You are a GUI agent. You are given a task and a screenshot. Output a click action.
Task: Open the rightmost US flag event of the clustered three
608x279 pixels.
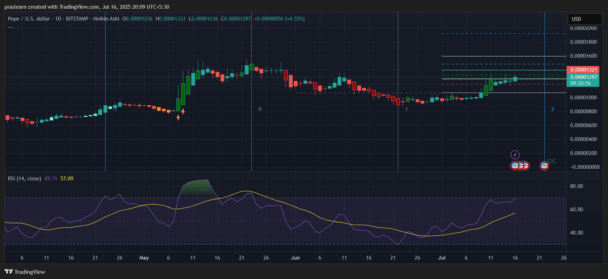click(526, 166)
